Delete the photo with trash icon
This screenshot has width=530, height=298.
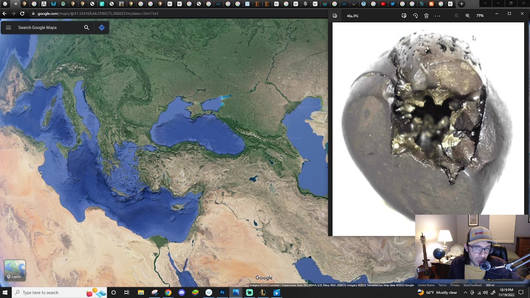[426, 16]
